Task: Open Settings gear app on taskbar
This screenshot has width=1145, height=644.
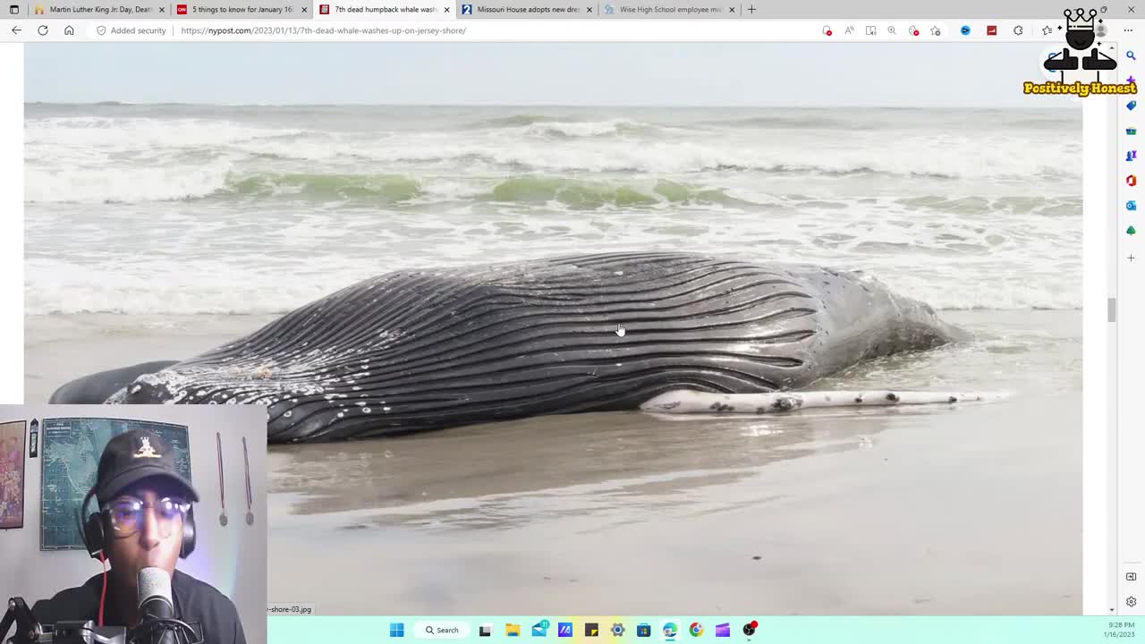Action: pyautogui.click(x=617, y=630)
